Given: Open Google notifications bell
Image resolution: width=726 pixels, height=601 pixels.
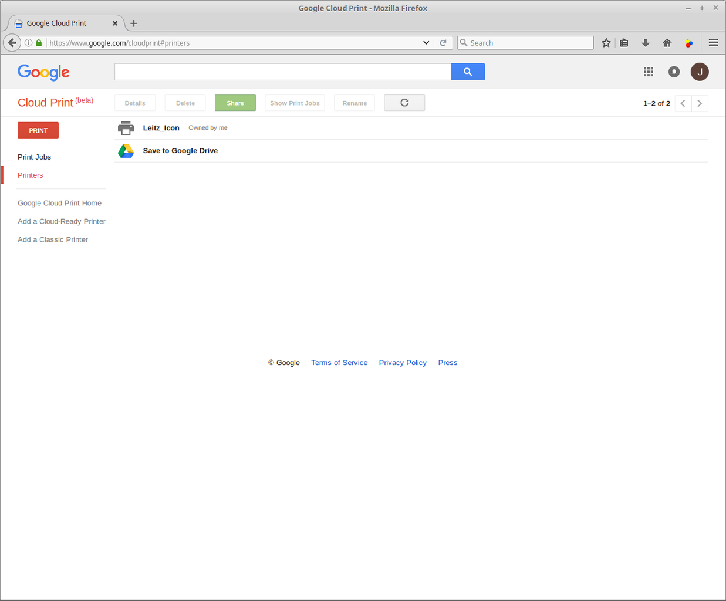Looking at the screenshot, I should click(x=674, y=72).
